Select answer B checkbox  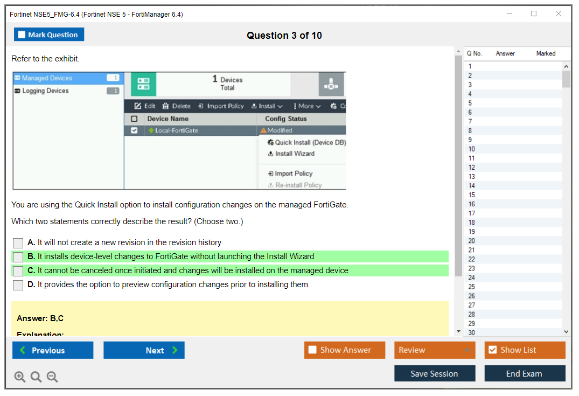[18, 257]
